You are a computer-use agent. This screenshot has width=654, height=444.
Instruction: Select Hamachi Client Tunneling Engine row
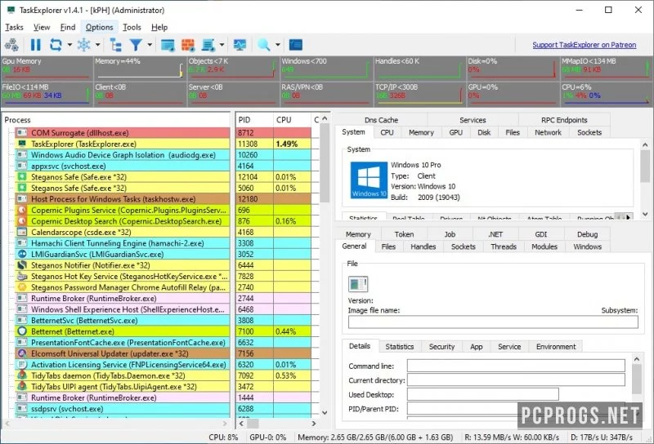pos(121,243)
